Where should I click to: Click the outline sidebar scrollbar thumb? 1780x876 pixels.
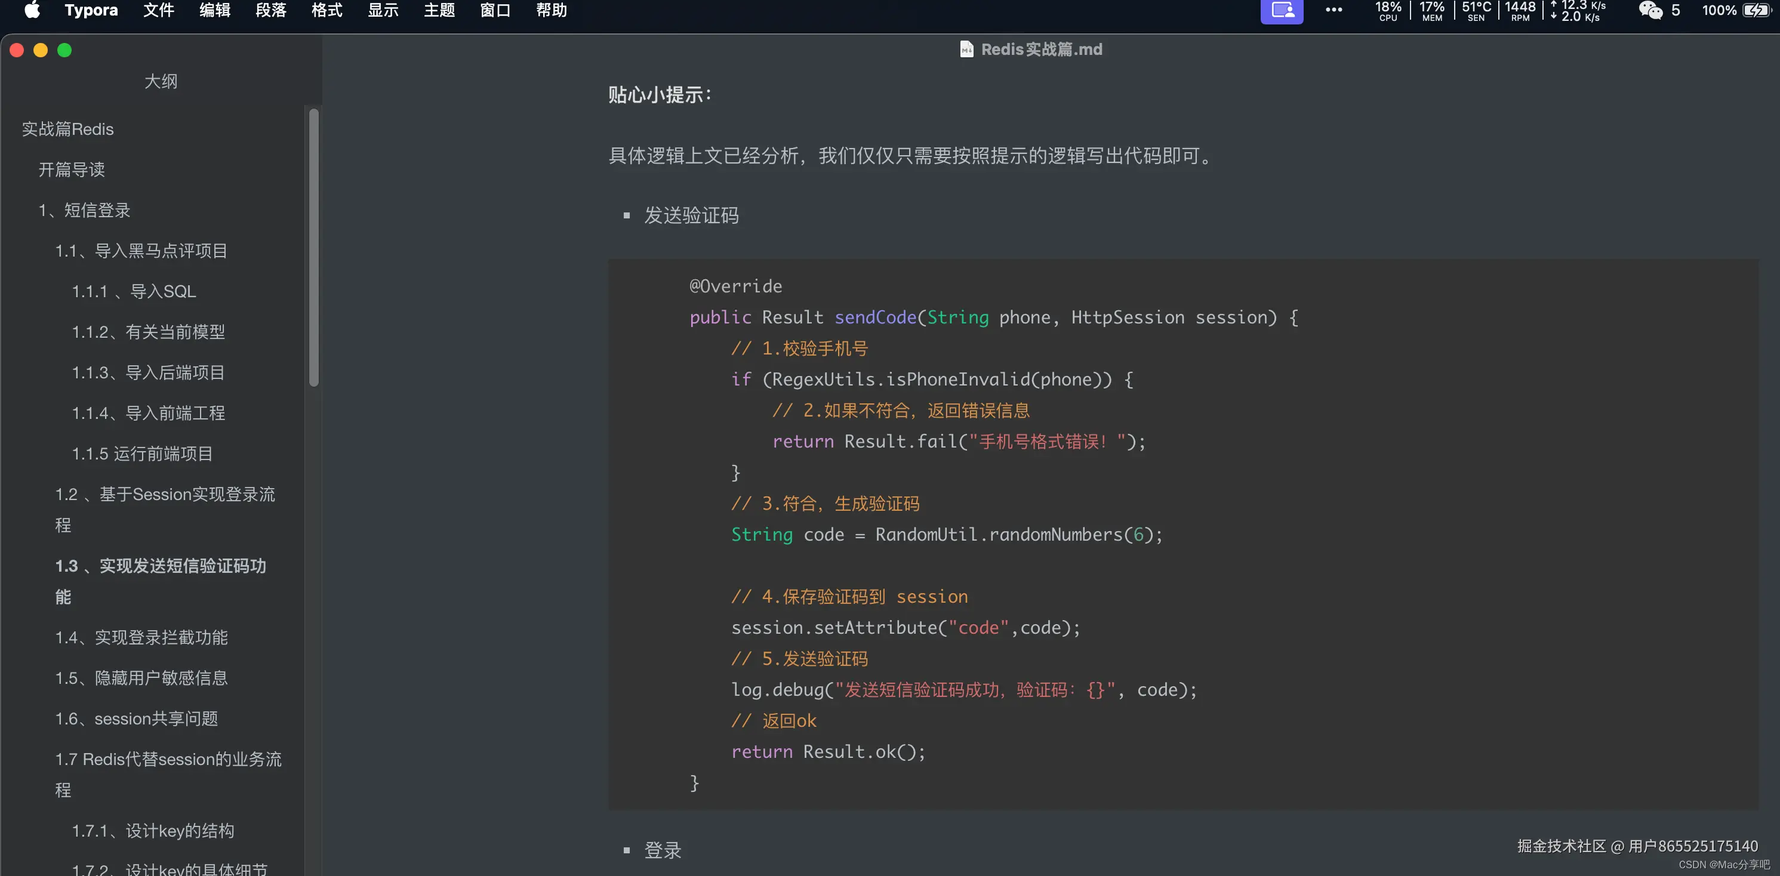314,247
